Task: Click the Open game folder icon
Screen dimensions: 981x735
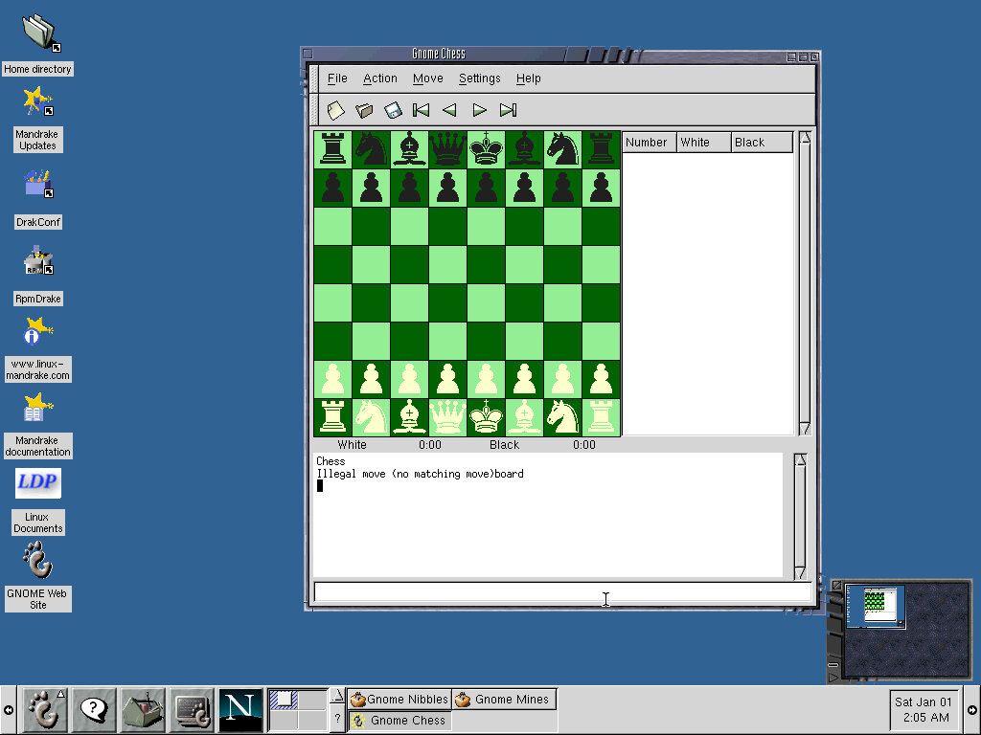Action: (x=364, y=110)
